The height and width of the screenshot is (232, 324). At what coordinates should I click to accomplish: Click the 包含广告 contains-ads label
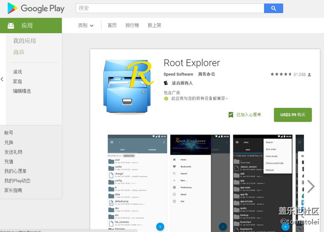[171, 93]
